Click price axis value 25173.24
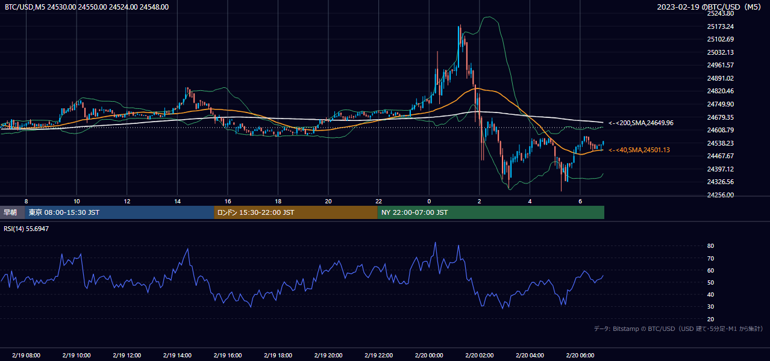This screenshot has height=361, width=770. [x=721, y=26]
